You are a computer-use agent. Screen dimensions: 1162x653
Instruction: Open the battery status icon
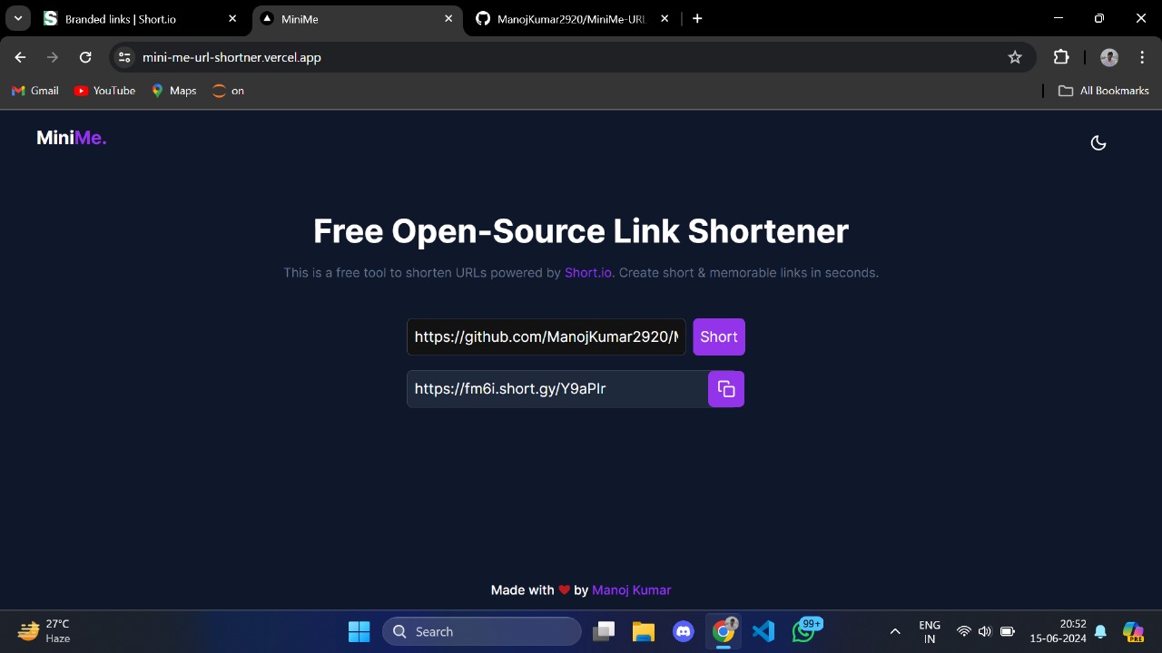click(x=1007, y=632)
